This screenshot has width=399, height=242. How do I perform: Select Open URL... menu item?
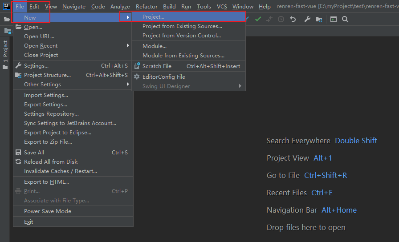[73, 36]
